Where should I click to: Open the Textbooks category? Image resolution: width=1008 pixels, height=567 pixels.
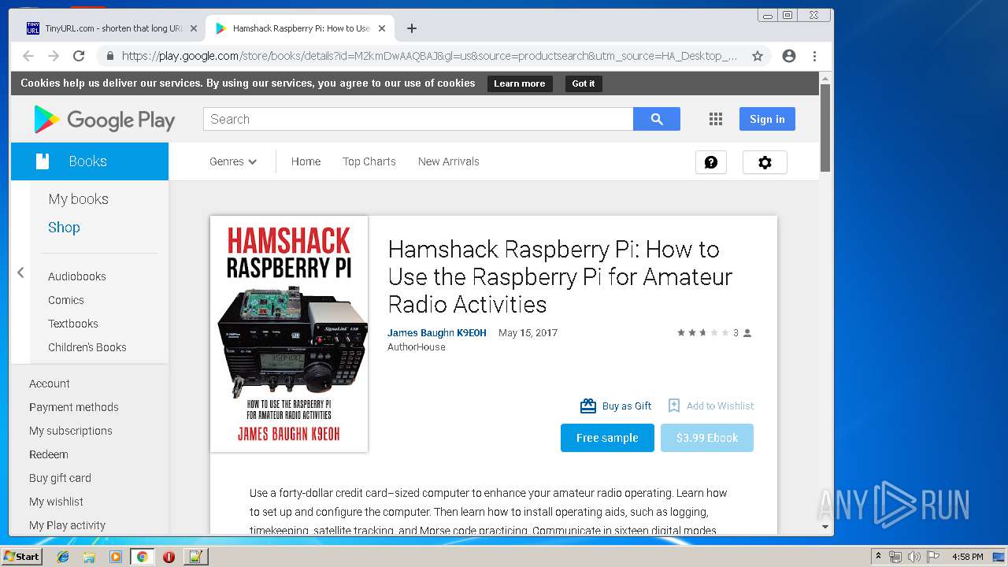click(x=72, y=324)
